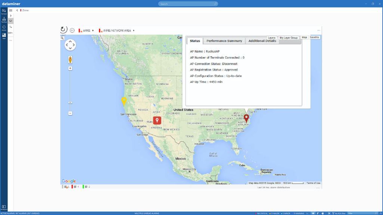Screen dimensions: 383x215
Task: Open the Activity sidebar module
Action: click(x=4, y=28)
